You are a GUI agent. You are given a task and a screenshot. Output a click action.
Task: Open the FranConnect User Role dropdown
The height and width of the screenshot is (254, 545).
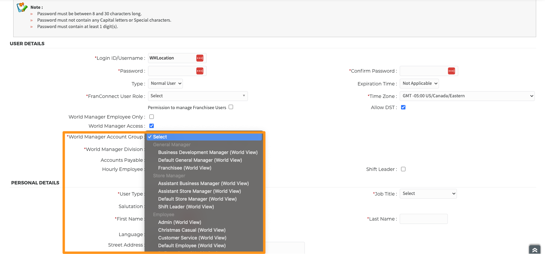click(198, 96)
